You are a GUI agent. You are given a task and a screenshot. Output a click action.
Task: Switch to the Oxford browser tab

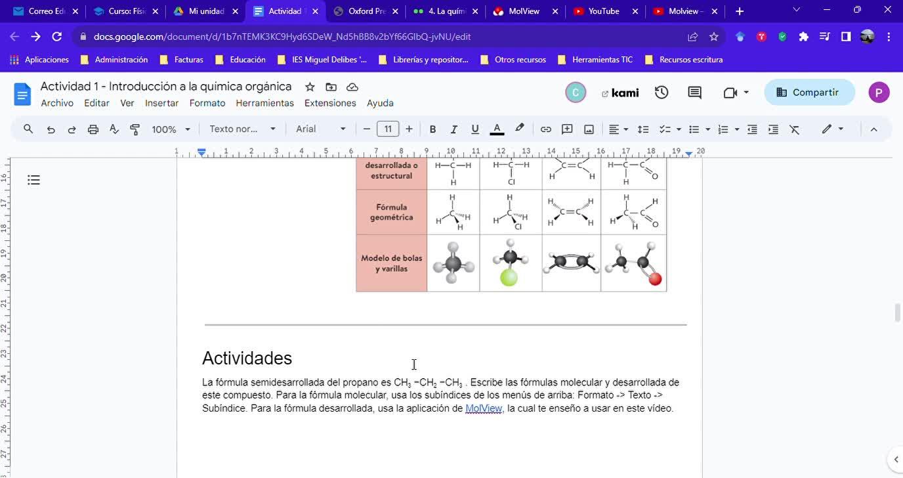coord(366,11)
